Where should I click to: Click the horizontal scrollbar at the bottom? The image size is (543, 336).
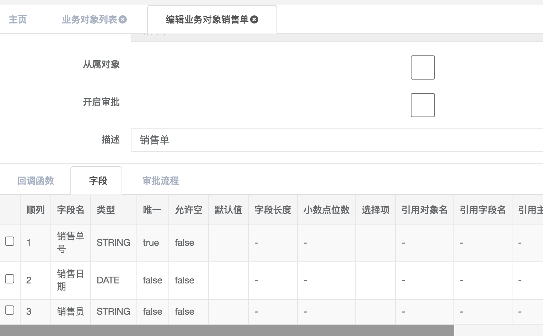[x=227, y=330]
